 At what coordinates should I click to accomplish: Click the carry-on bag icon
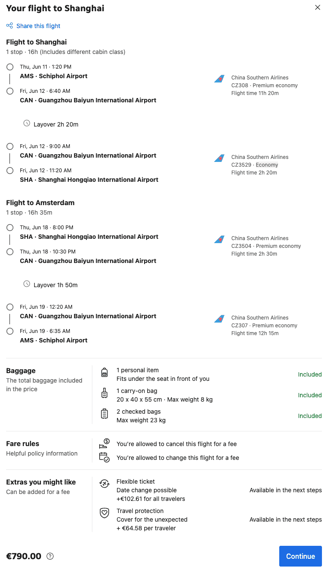click(104, 393)
